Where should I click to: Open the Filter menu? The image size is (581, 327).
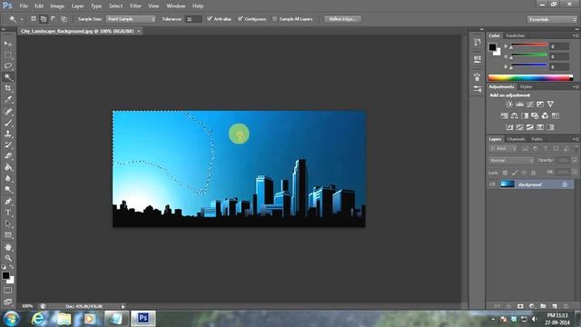tap(135, 6)
